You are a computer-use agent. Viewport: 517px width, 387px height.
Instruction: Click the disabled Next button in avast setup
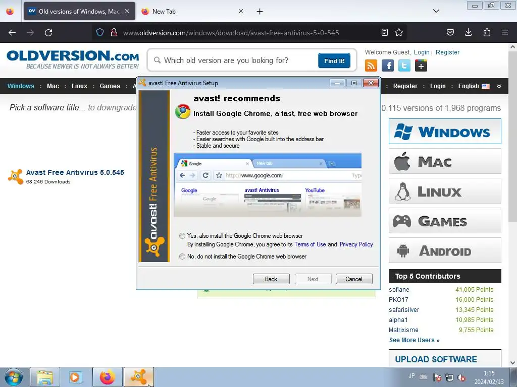pos(313,279)
